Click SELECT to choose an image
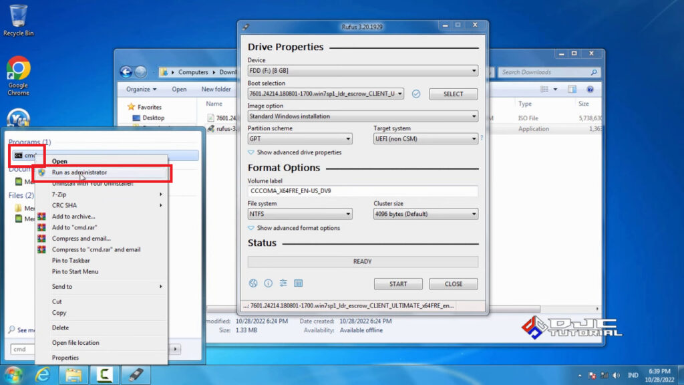Viewport: 684px width, 385px height. click(453, 94)
